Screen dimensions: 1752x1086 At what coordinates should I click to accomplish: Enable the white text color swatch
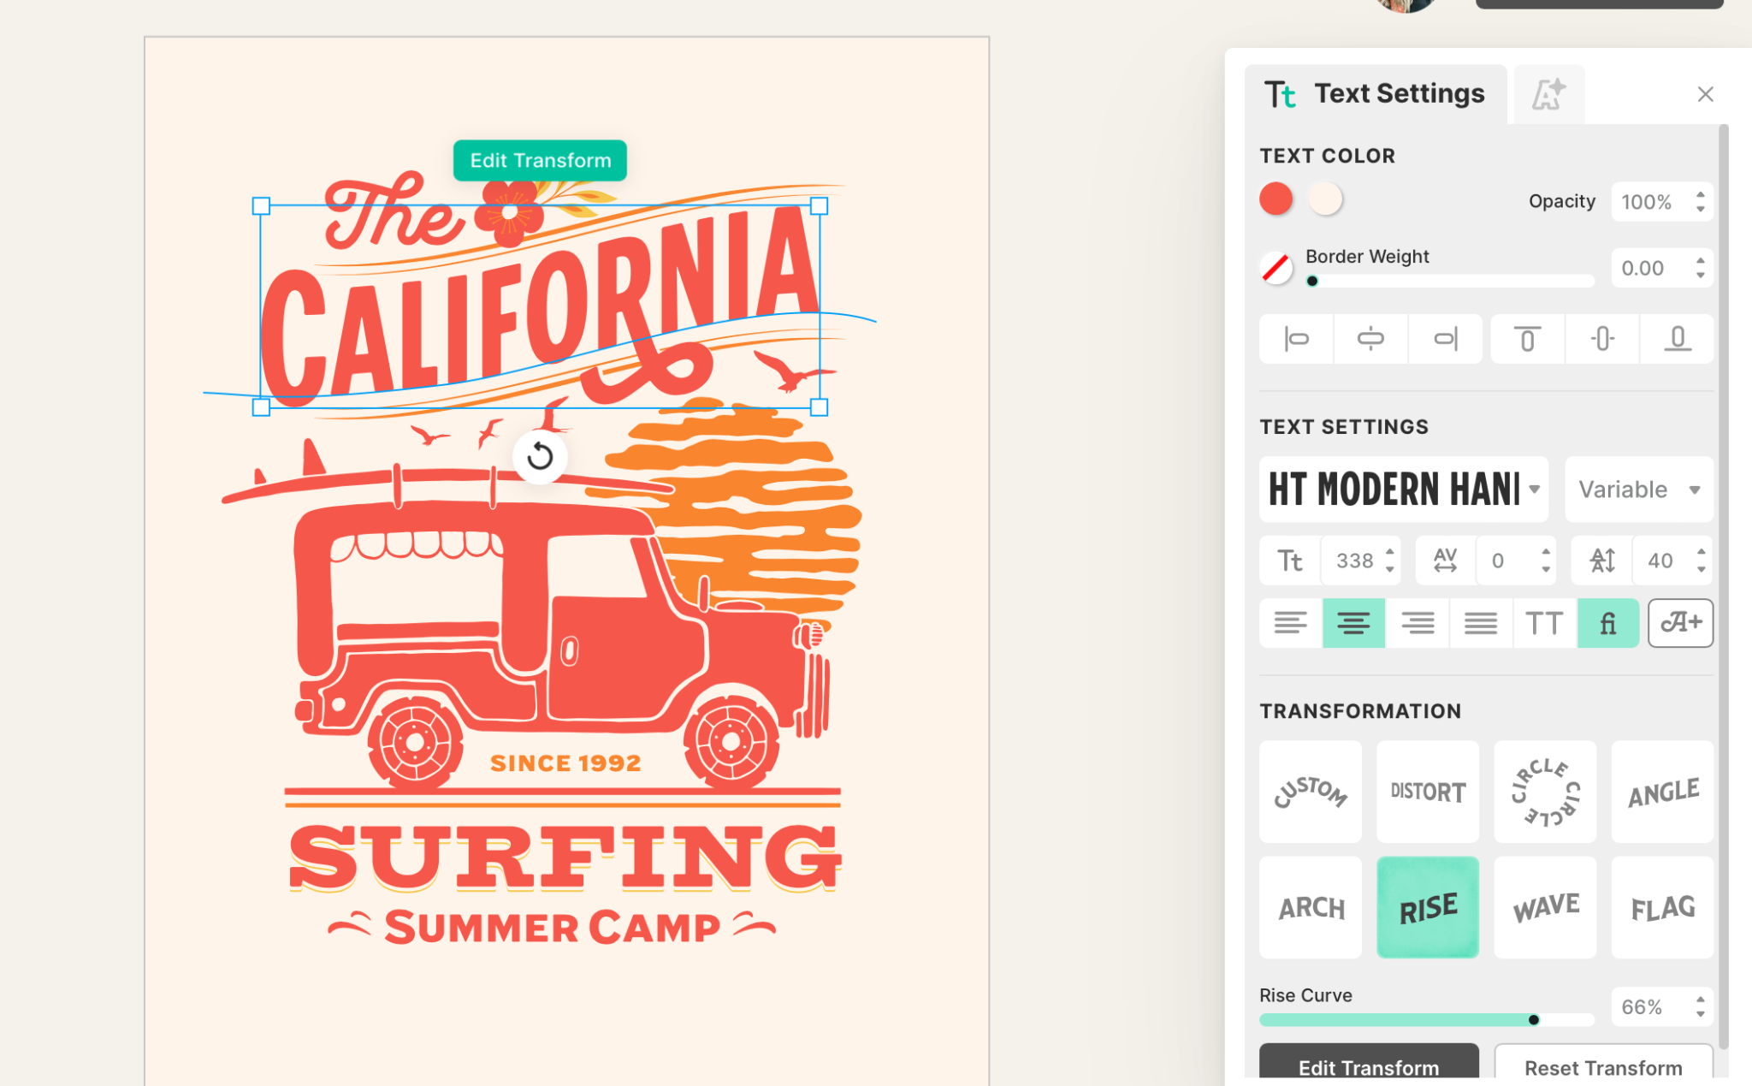(x=1325, y=199)
